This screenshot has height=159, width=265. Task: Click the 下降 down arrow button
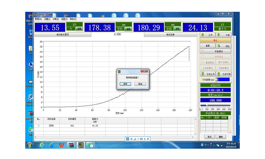pyautogui.click(x=223, y=35)
